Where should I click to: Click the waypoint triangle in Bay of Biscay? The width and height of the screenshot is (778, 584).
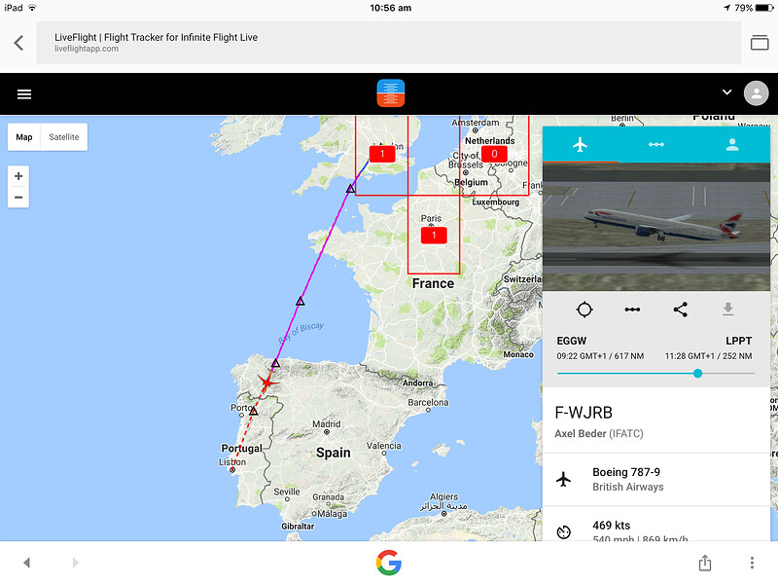[x=301, y=301]
